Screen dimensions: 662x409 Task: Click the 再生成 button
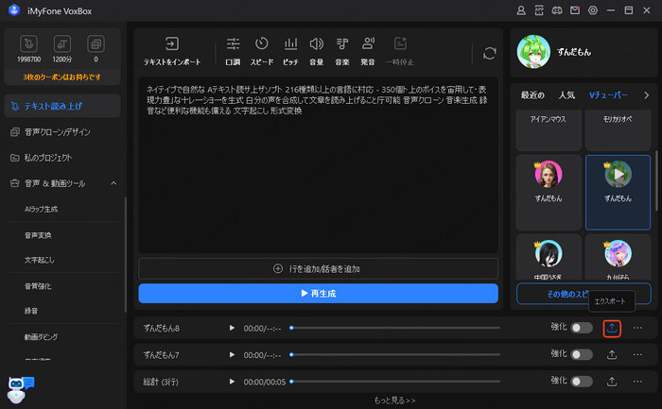tap(319, 294)
